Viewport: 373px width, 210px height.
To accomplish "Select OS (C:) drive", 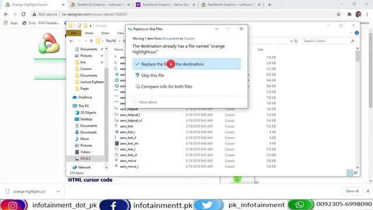I will (x=85, y=159).
